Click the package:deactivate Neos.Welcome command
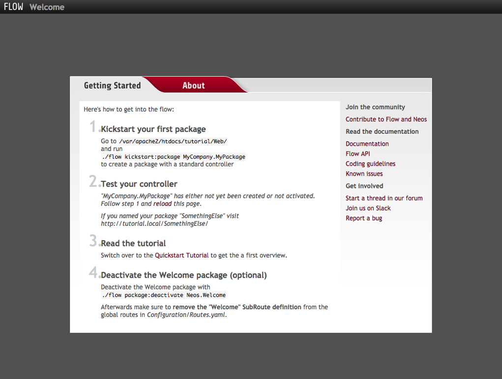Screen dimensions: 502x379 coord(163,295)
